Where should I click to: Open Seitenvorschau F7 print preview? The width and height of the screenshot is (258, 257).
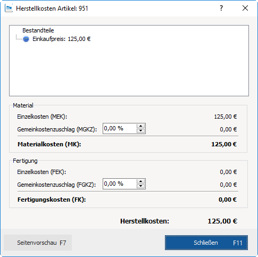(38, 243)
